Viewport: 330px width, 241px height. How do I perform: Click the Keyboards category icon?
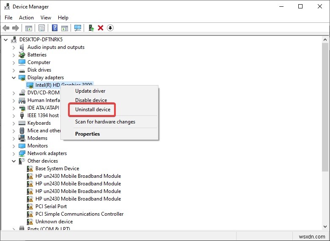pos(22,123)
